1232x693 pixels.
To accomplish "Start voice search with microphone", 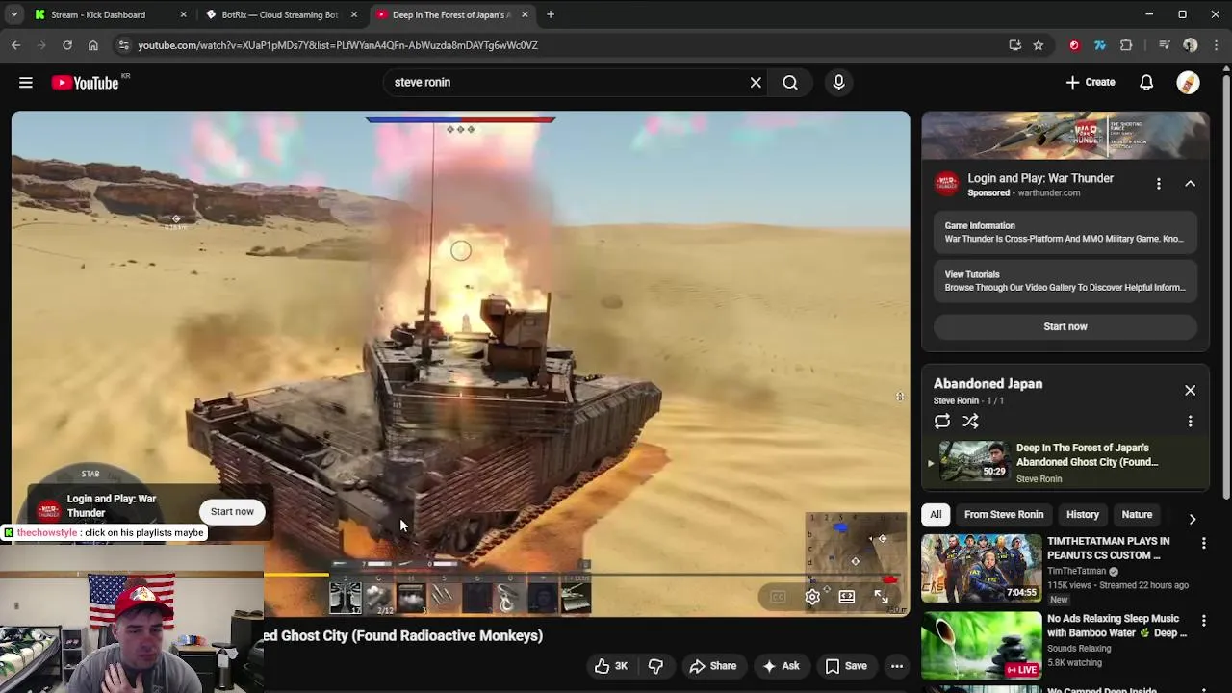I will coord(838,83).
